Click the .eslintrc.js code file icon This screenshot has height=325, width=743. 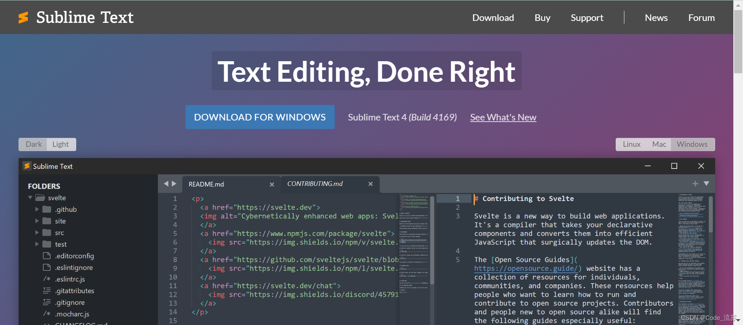coord(47,279)
